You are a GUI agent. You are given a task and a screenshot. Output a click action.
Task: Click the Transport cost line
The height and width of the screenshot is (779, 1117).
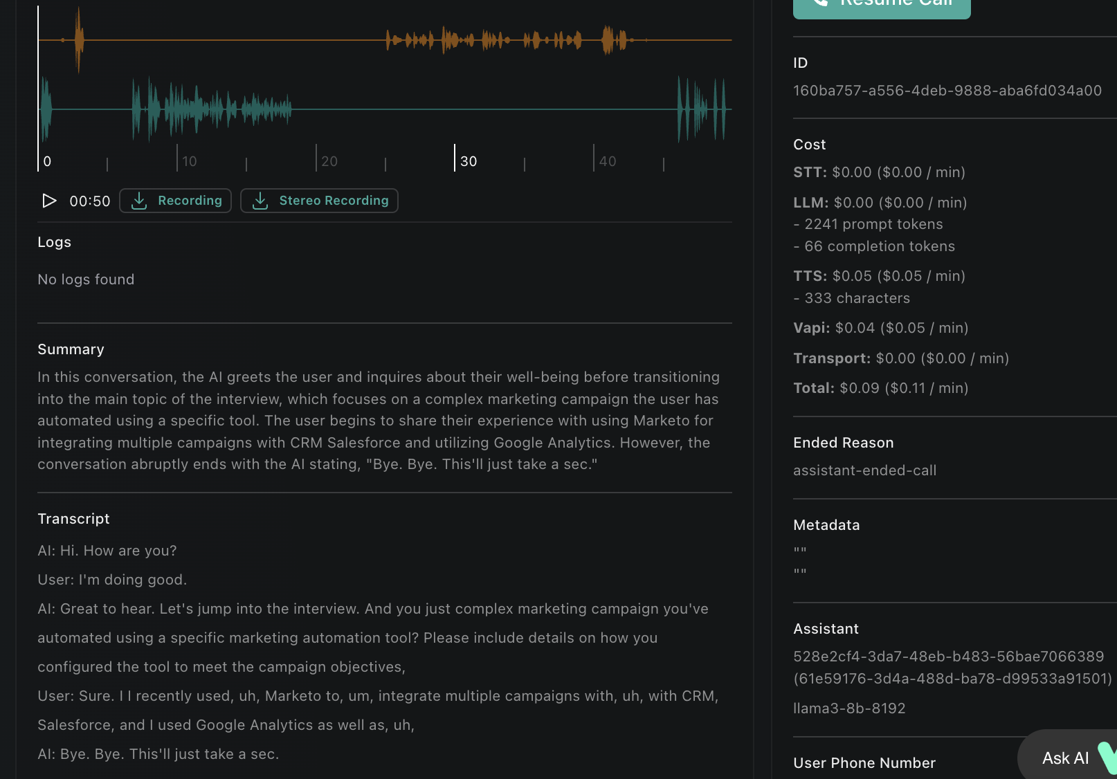point(901,358)
